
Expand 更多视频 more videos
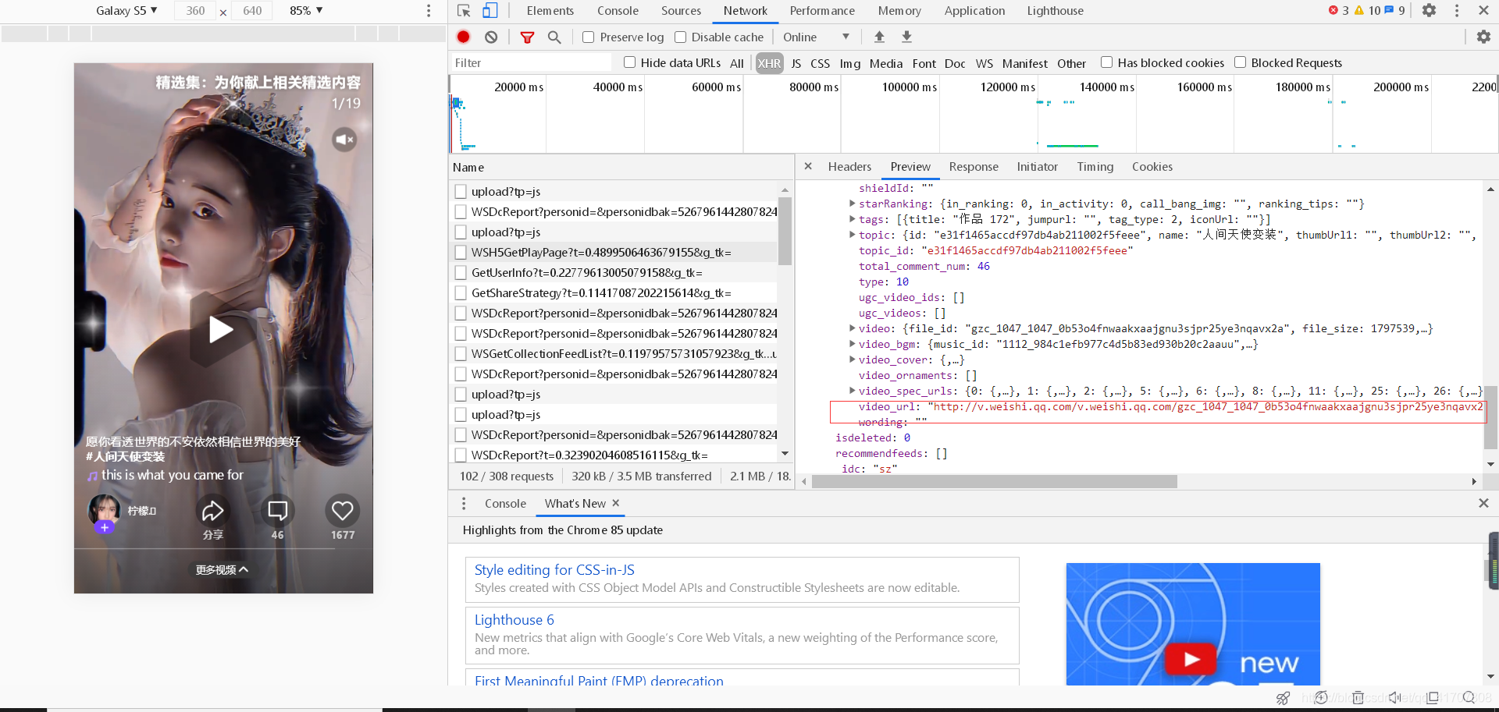pyautogui.click(x=222, y=570)
